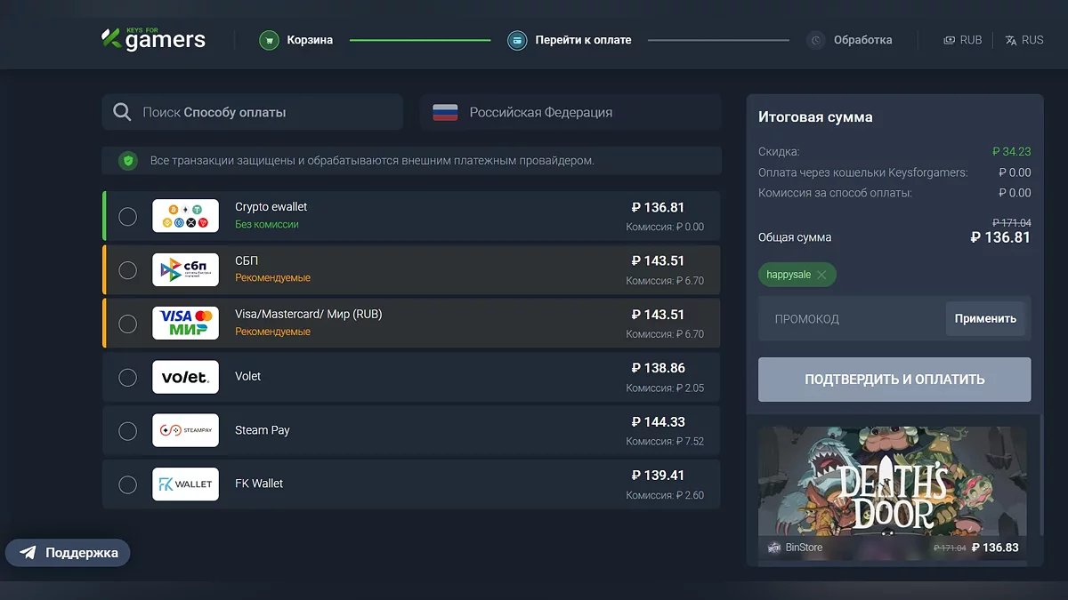Screen dimensions: 1068x600
Task: Click the search magnifier icon
Action: pos(122,113)
